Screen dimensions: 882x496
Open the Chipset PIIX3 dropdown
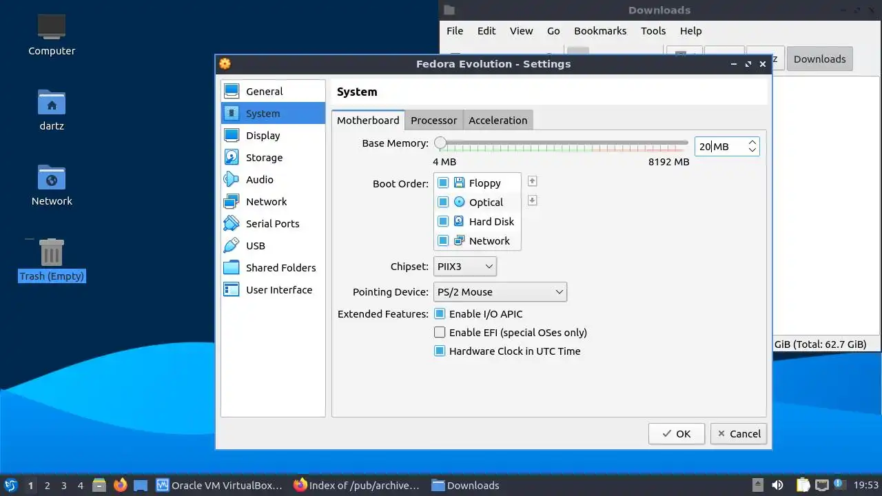[x=465, y=267]
